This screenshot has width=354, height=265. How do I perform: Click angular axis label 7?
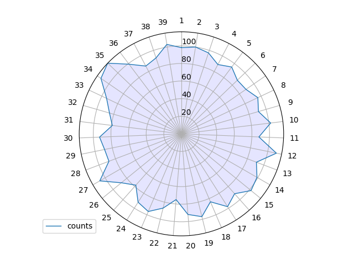[274, 69]
